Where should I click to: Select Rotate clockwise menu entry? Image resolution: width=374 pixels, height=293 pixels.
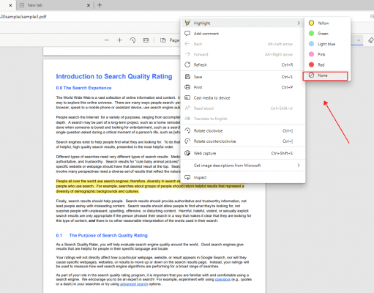point(243,130)
